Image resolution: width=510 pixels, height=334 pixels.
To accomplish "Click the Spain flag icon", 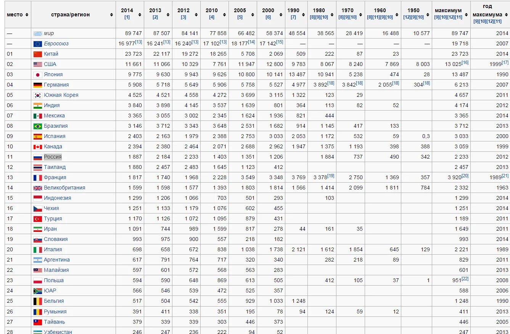I will click(37, 136).
